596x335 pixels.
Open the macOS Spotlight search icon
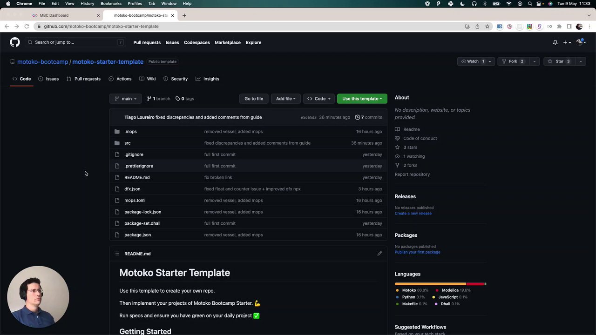[530, 4]
